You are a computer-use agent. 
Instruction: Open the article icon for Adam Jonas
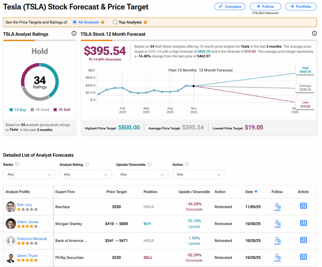303,223
